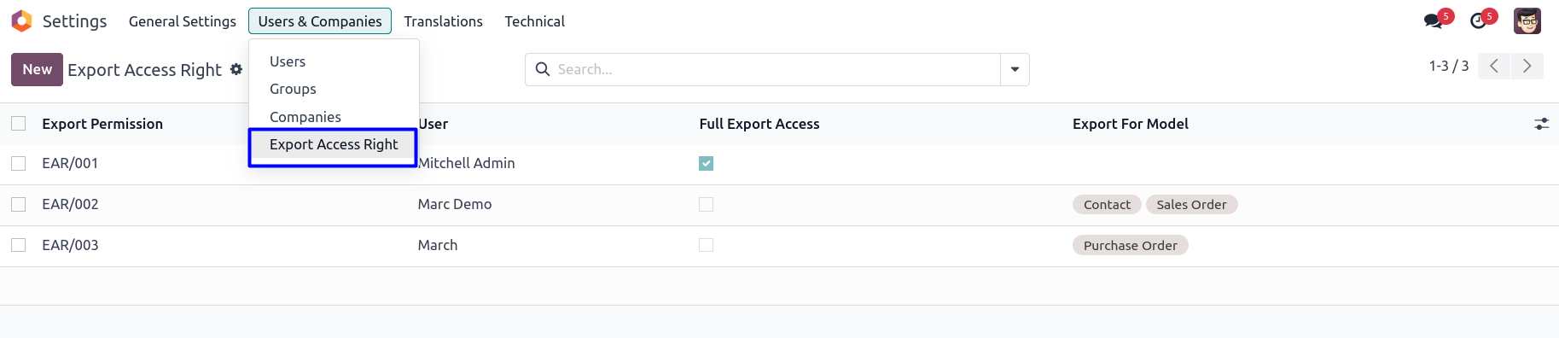
Task: Open the activities clock icon
Action: point(1479,21)
